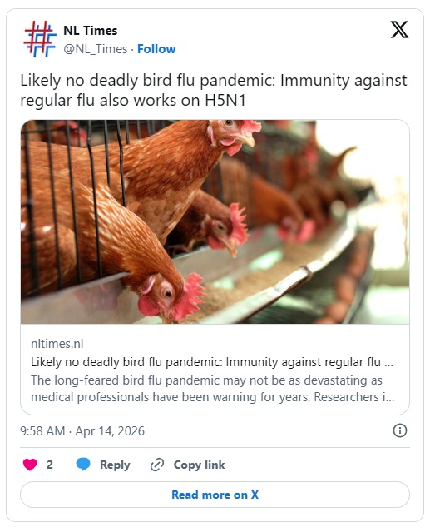
Task: Select the Copy link text
Action: (x=199, y=465)
